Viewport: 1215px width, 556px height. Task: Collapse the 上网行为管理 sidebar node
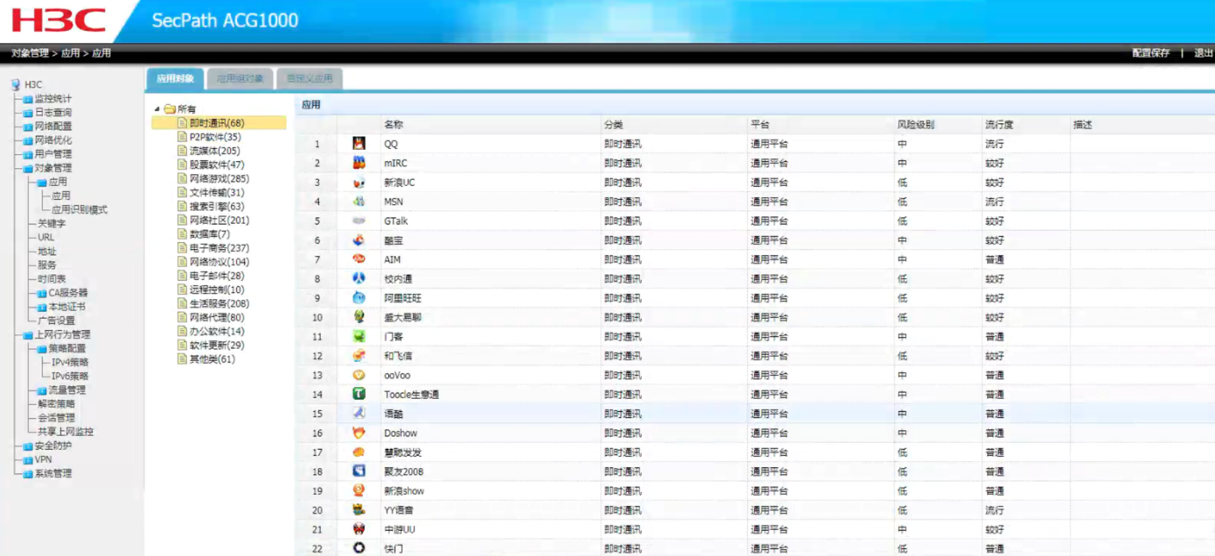point(27,335)
